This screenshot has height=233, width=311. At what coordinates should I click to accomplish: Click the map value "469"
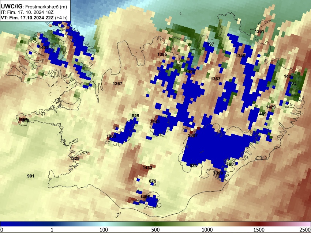tap(263, 114)
